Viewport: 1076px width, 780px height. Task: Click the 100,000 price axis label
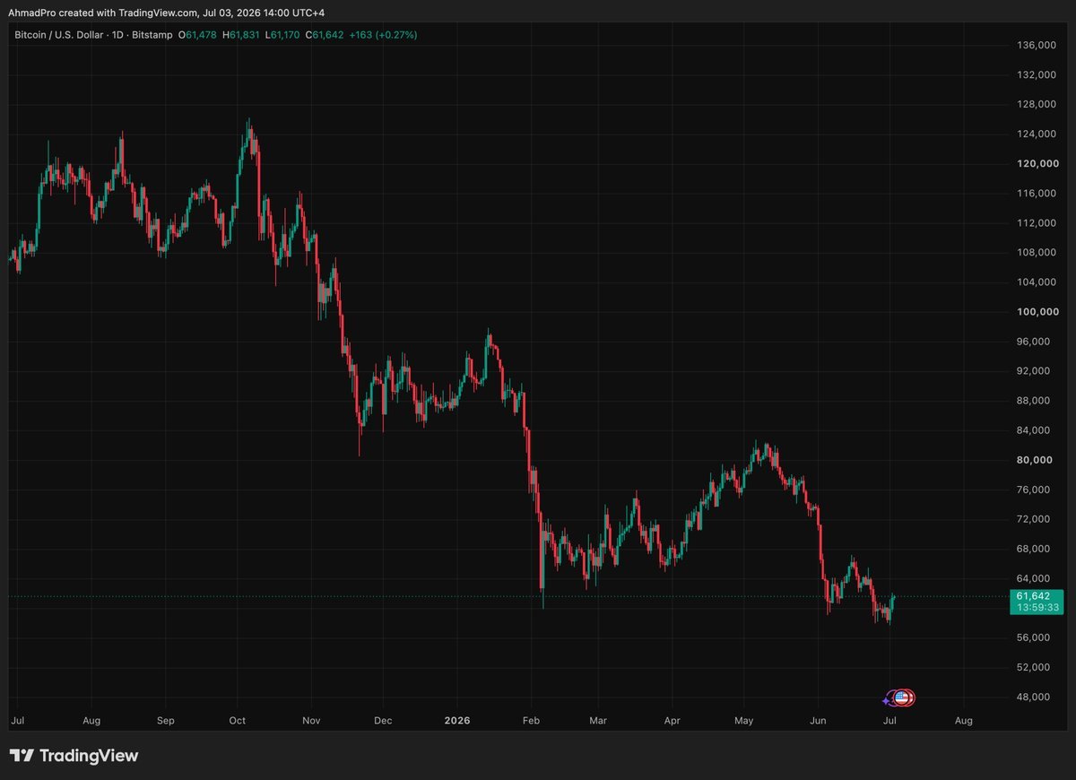point(1038,312)
